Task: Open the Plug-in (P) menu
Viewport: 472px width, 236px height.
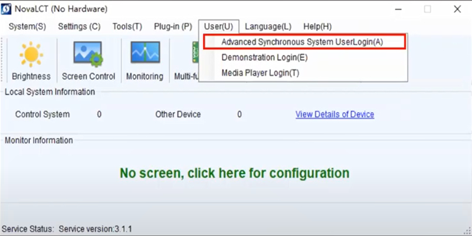Action: pos(173,27)
